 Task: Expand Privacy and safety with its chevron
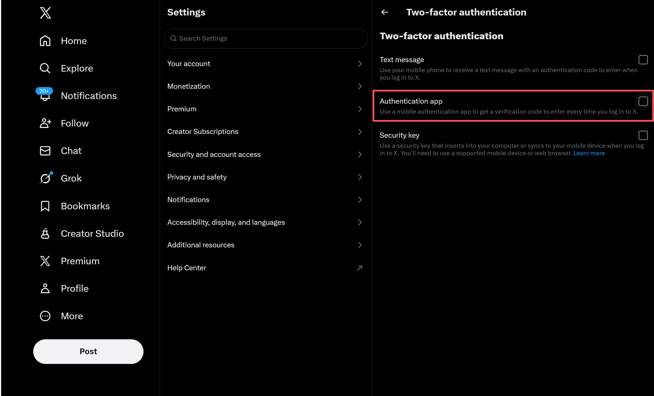coord(360,177)
